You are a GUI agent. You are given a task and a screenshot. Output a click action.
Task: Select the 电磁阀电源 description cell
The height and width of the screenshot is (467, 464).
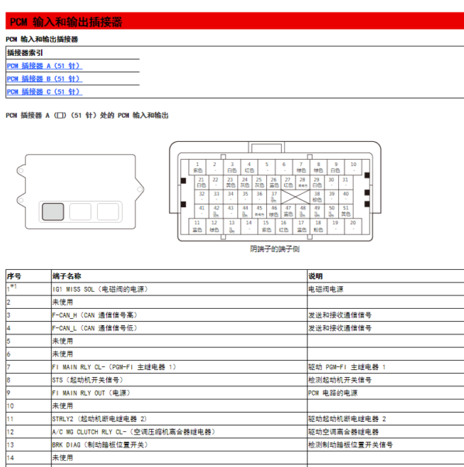coord(386,289)
